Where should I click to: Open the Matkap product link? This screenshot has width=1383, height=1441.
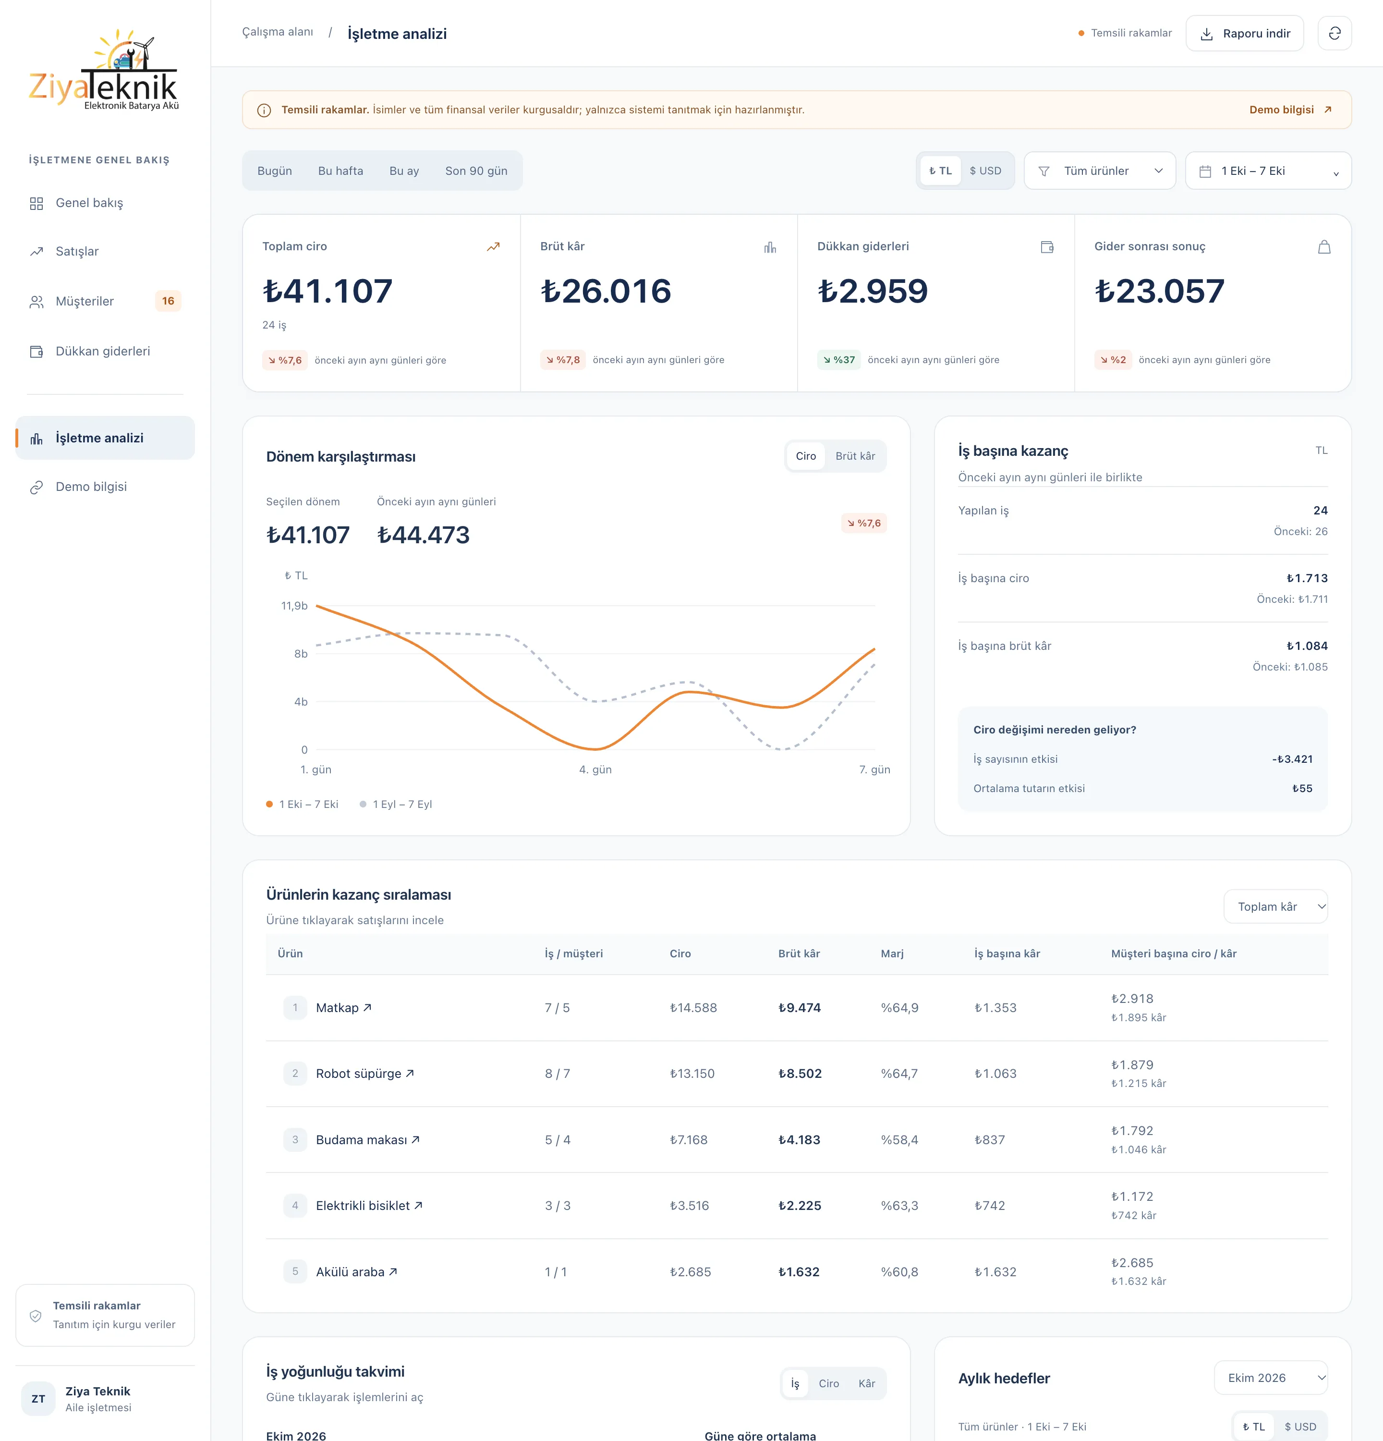point(344,1008)
